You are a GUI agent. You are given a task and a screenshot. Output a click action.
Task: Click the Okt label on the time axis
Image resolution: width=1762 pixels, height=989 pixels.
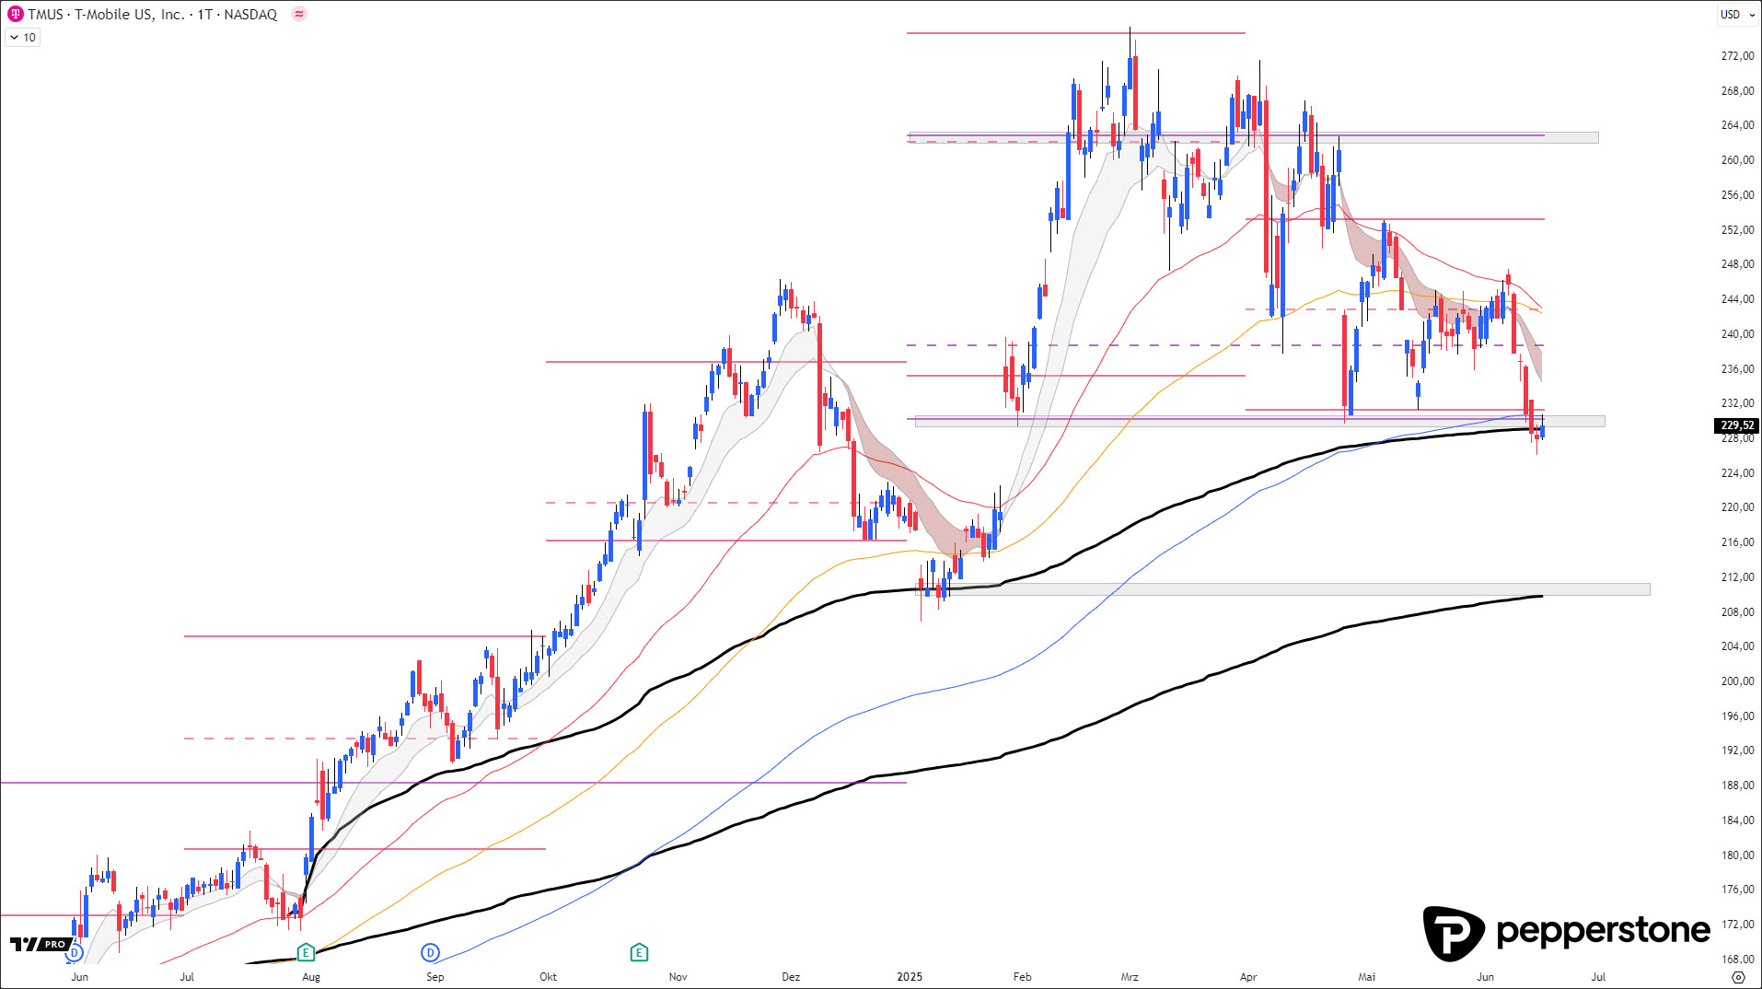[549, 977]
